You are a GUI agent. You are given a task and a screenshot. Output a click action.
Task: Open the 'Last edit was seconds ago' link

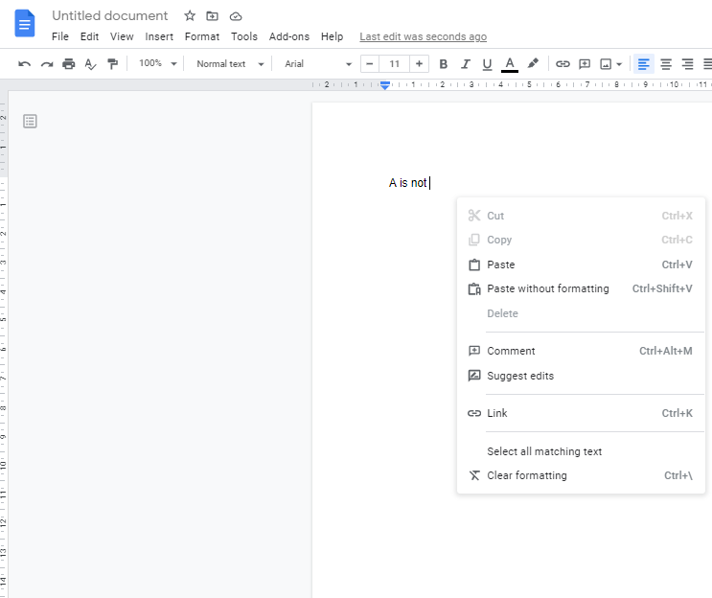[423, 36]
